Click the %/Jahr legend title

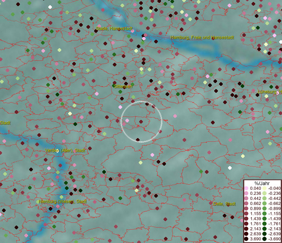coord(262,183)
